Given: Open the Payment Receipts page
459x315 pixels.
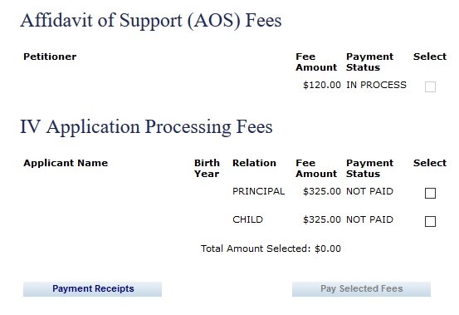Looking at the screenshot, I should tap(92, 289).
